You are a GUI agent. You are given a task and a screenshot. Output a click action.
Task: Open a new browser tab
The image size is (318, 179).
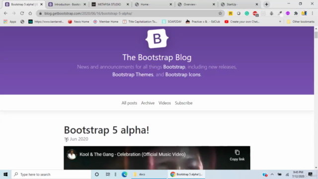(266, 4)
